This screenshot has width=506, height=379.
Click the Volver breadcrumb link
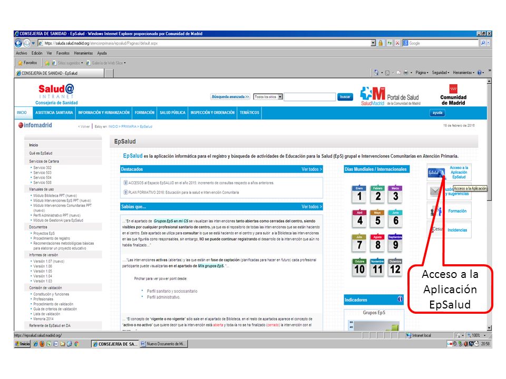click(84, 127)
